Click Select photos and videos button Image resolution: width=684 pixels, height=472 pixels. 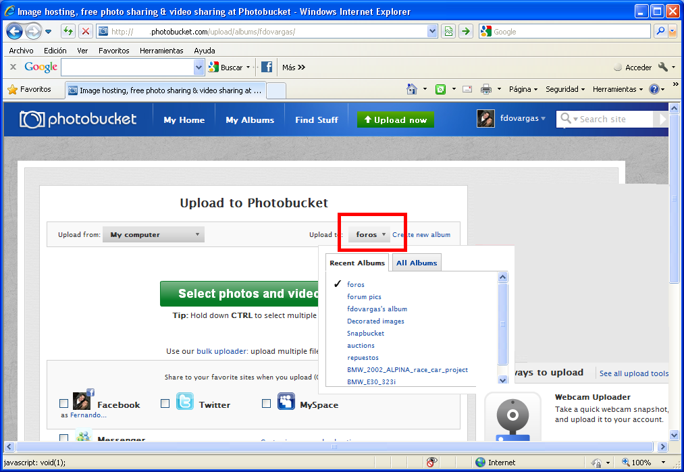point(240,294)
